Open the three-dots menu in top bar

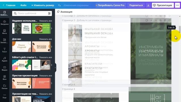pyautogui.click(x=177, y=5)
